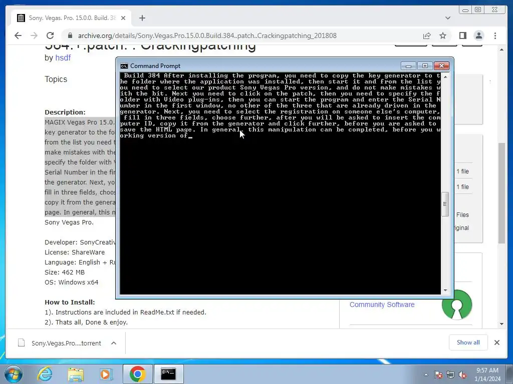The height and width of the screenshot is (384, 513).
Task: Click the Chrome page scrollbar thumb
Action: pyautogui.click(x=501, y=192)
